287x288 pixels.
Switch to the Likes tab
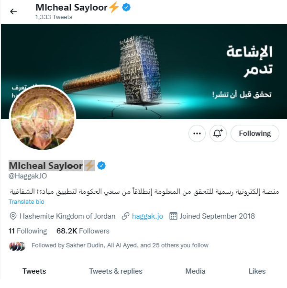[257, 271]
